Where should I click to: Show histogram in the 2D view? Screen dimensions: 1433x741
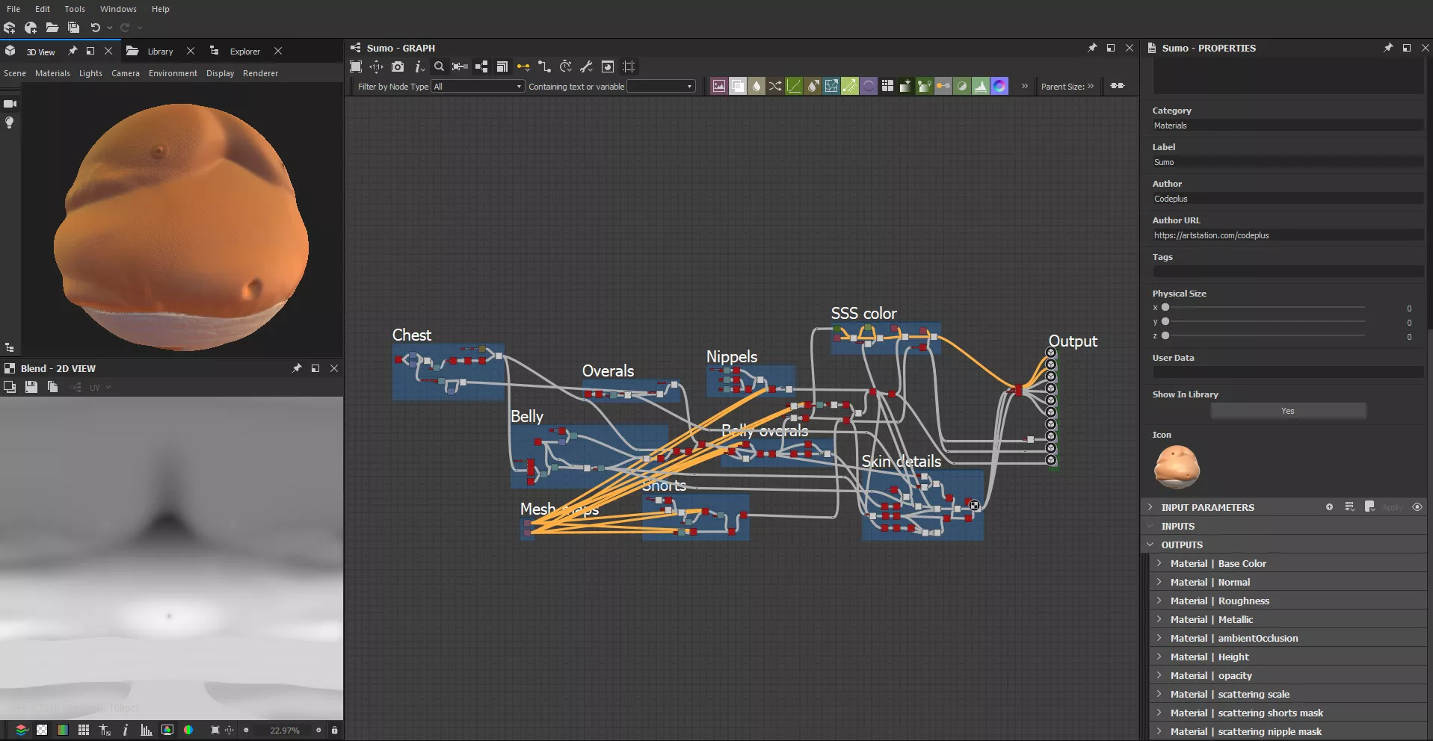pos(147,730)
